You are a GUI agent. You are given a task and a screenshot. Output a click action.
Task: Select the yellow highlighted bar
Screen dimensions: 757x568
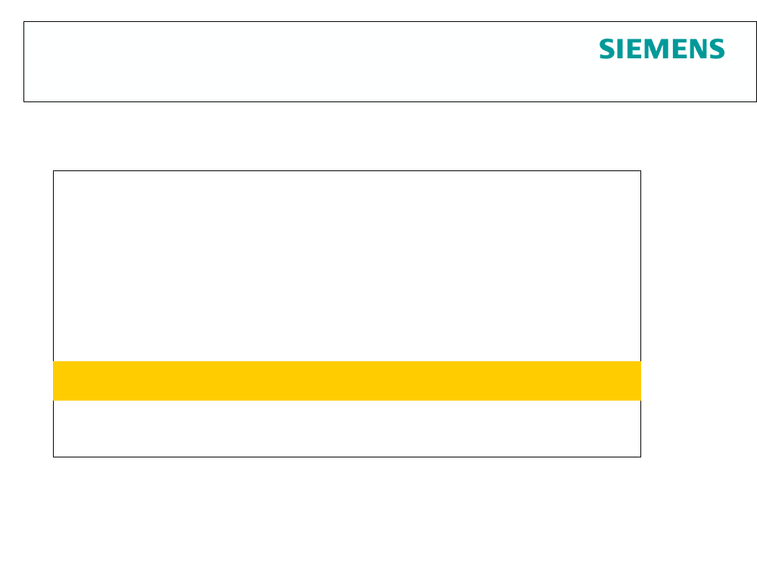347,381
